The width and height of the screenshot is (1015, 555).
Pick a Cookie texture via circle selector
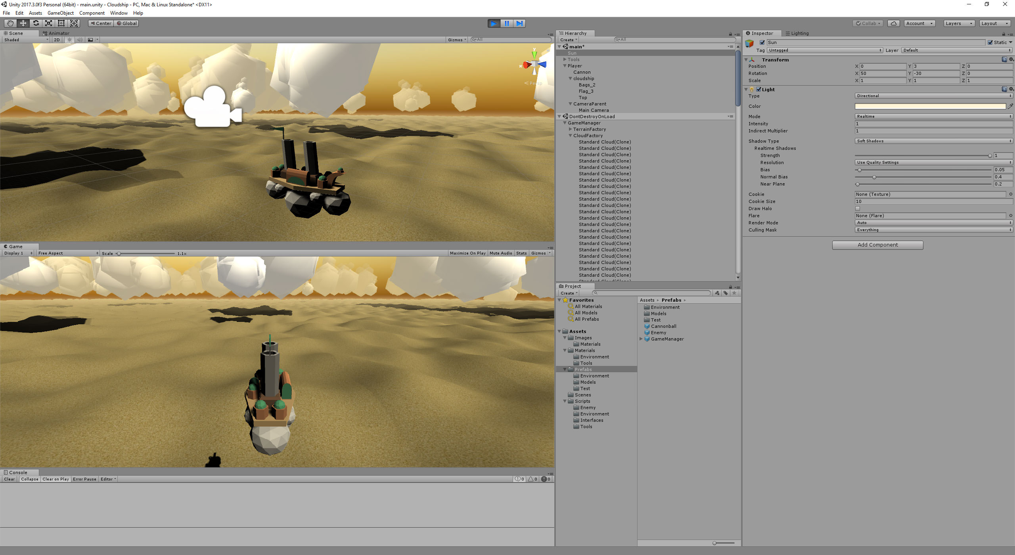(x=1011, y=194)
